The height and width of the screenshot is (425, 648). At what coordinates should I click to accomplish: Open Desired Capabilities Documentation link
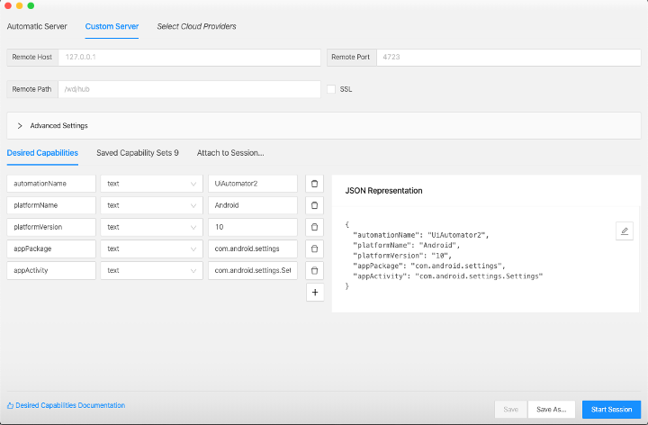(x=70, y=405)
